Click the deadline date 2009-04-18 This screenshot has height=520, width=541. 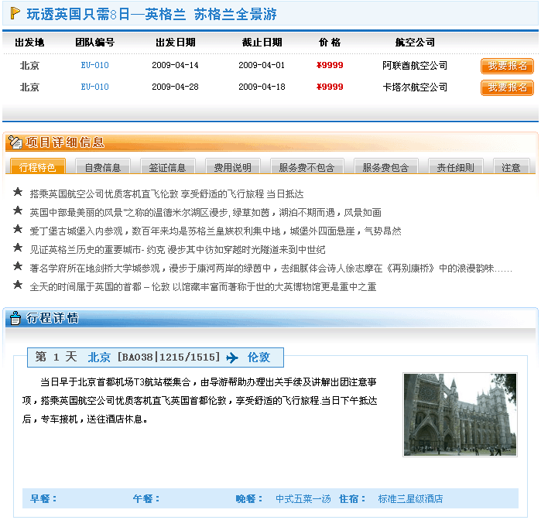tap(262, 87)
